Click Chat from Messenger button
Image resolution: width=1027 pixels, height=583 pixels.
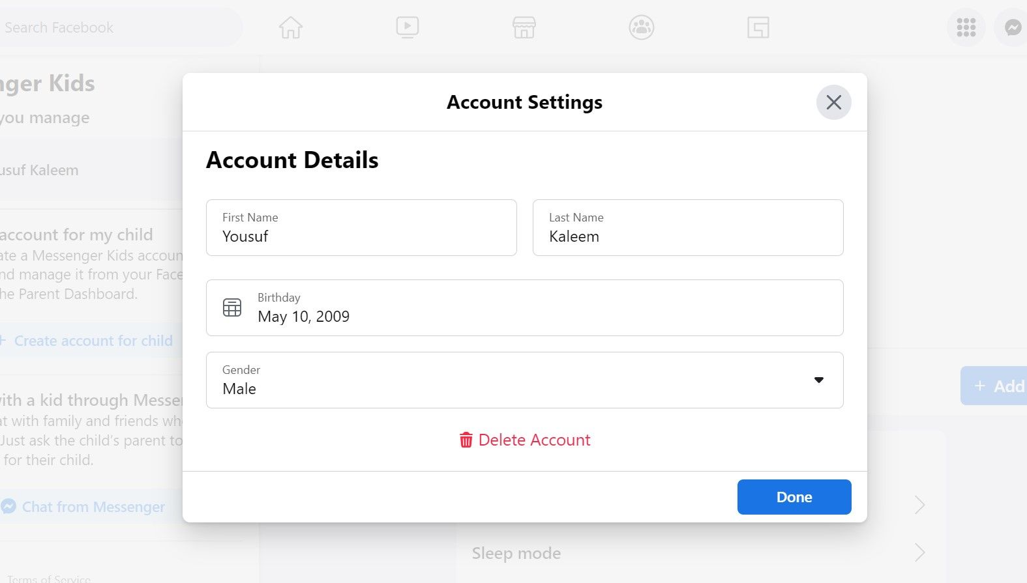click(93, 507)
